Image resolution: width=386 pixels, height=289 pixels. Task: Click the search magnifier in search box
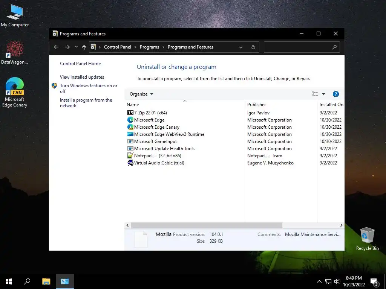click(x=334, y=47)
